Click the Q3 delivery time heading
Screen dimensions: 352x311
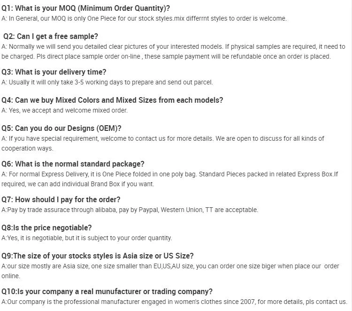[x=54, y=72]
